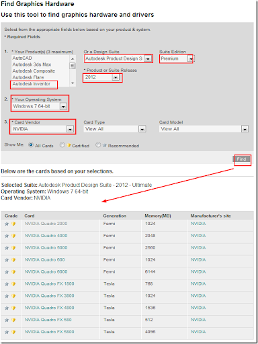
Task: Click certified shield icon for FX 3800
Action: (13, 296)
